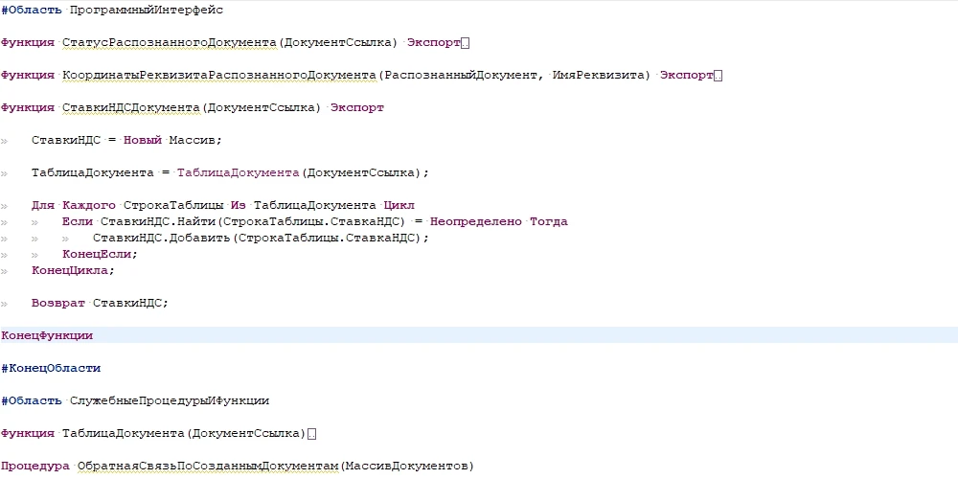Click the purple ТаблицаДокумента call in assignment
958x479 pixels.
tap(239, 172)
